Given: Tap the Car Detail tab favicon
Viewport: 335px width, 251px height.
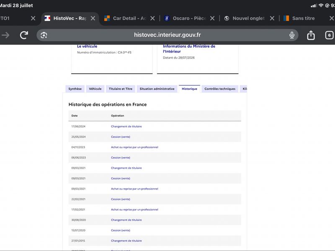Looking at the screenshot, I should 107,18.
